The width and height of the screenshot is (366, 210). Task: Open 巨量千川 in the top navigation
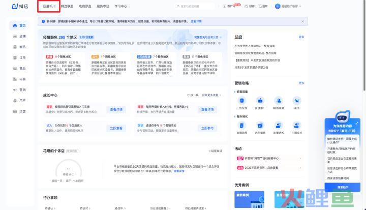click(x=49, y=6)
